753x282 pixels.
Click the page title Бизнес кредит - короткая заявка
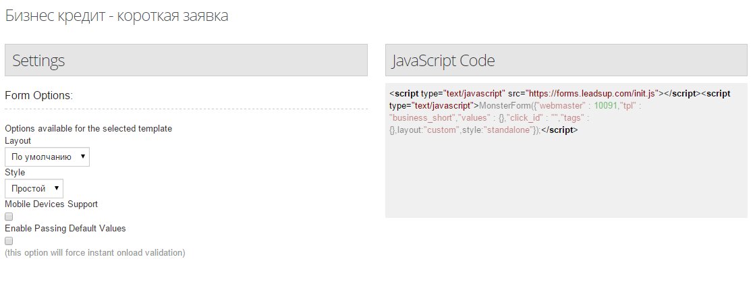pos(116,16)
